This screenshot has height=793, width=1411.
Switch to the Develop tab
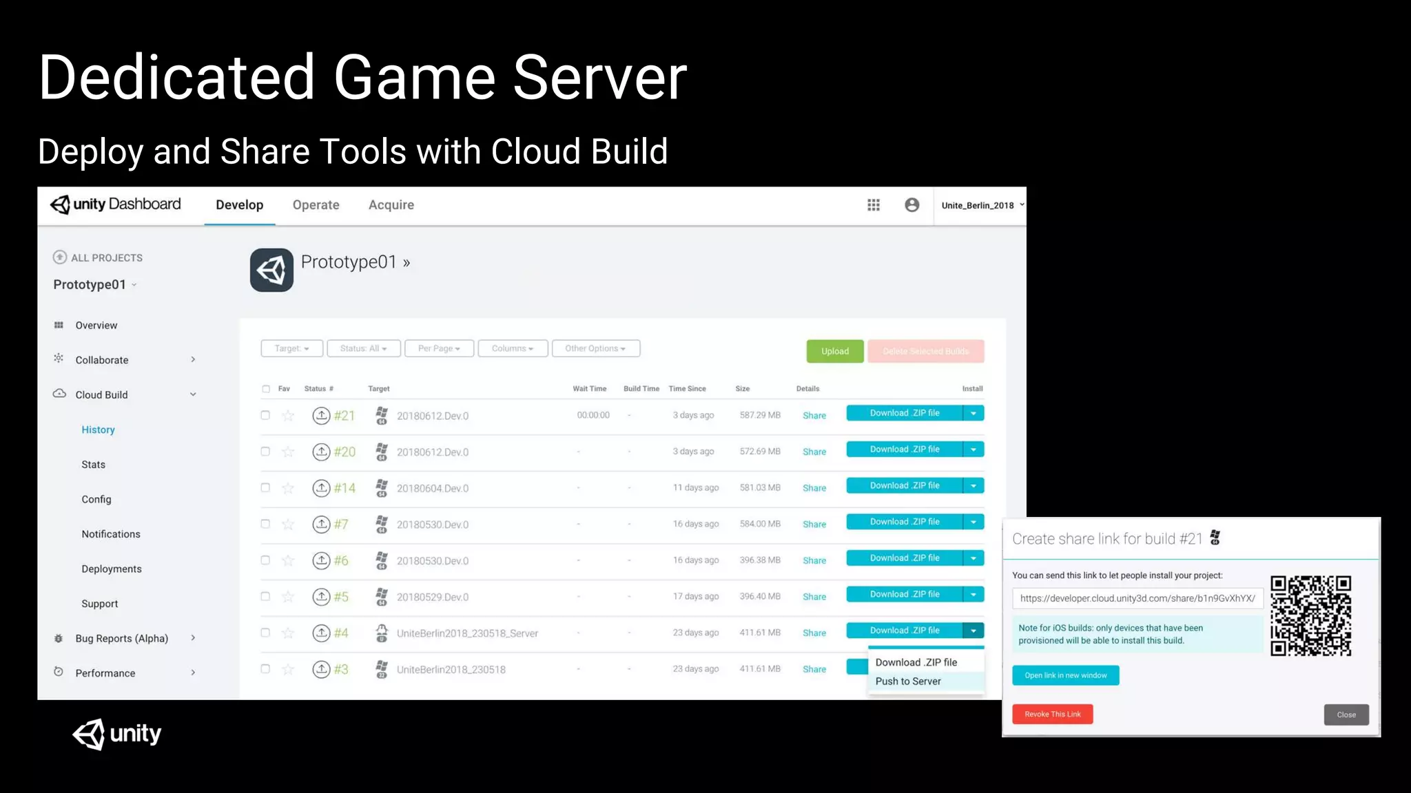pyautogui.click(x=239, y=205)
